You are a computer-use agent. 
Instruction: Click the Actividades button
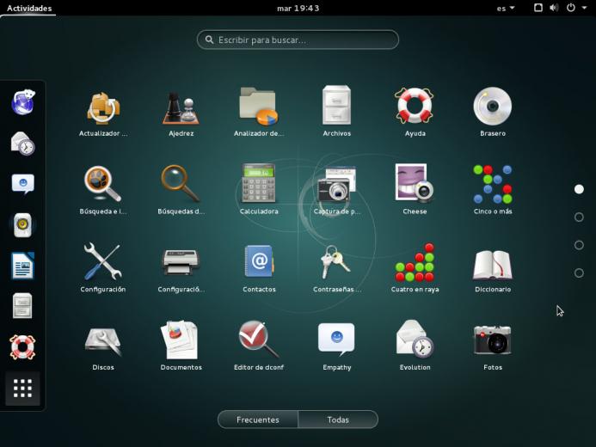pos(29,8)
